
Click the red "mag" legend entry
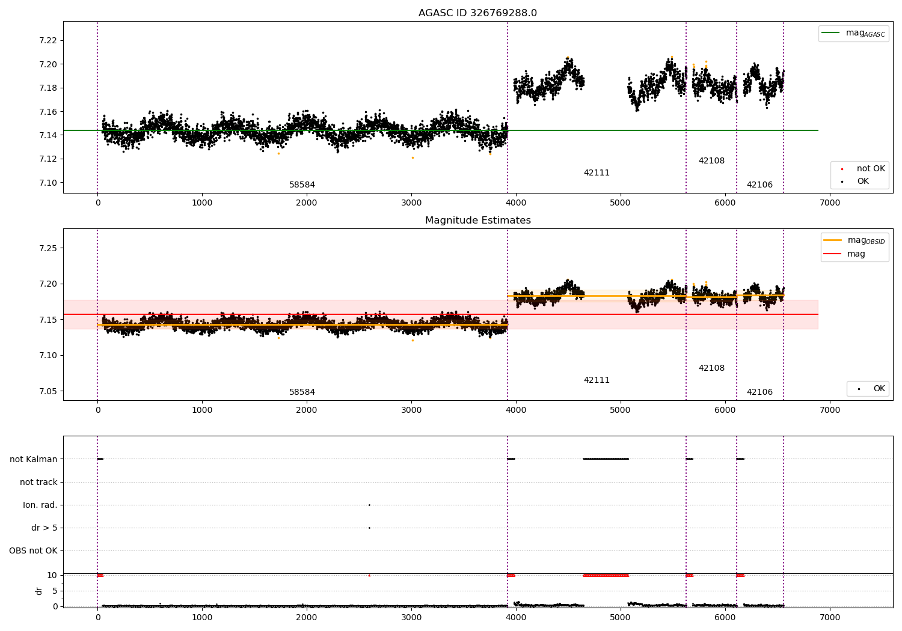click(x=845, y=254)
